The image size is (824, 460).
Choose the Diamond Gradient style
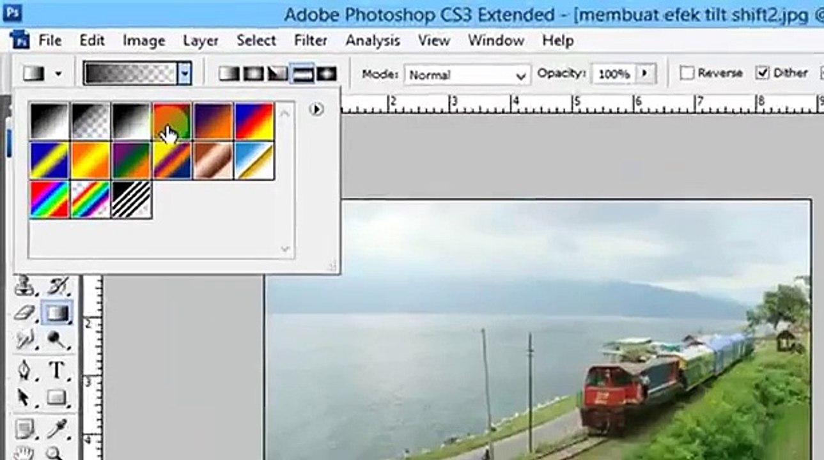327,73
